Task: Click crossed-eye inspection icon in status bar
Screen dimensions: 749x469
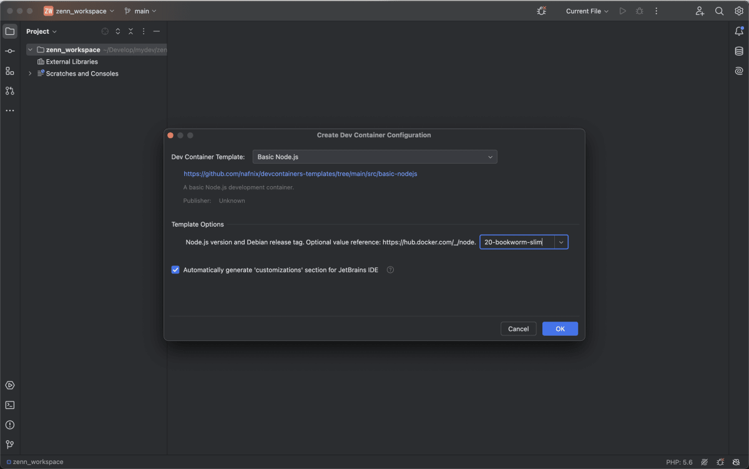Action: (x=704, y=462)
